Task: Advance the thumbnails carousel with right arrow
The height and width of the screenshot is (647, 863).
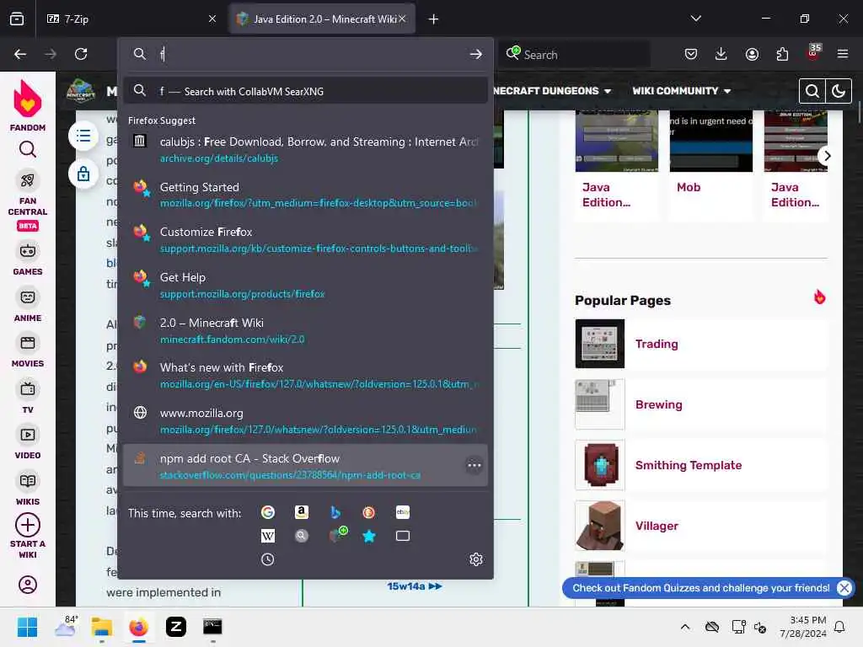Action: pos(826,156)
